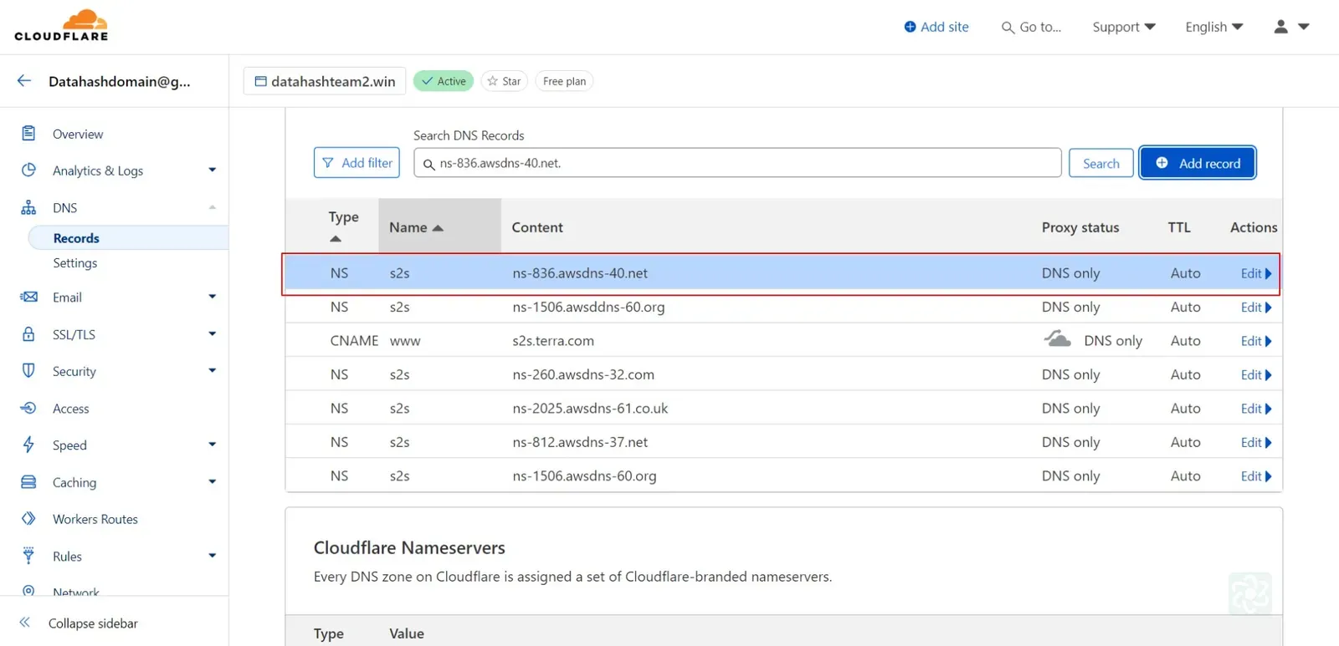
Task: Click the Go to magnifier icon
Action: (1008, 28)
